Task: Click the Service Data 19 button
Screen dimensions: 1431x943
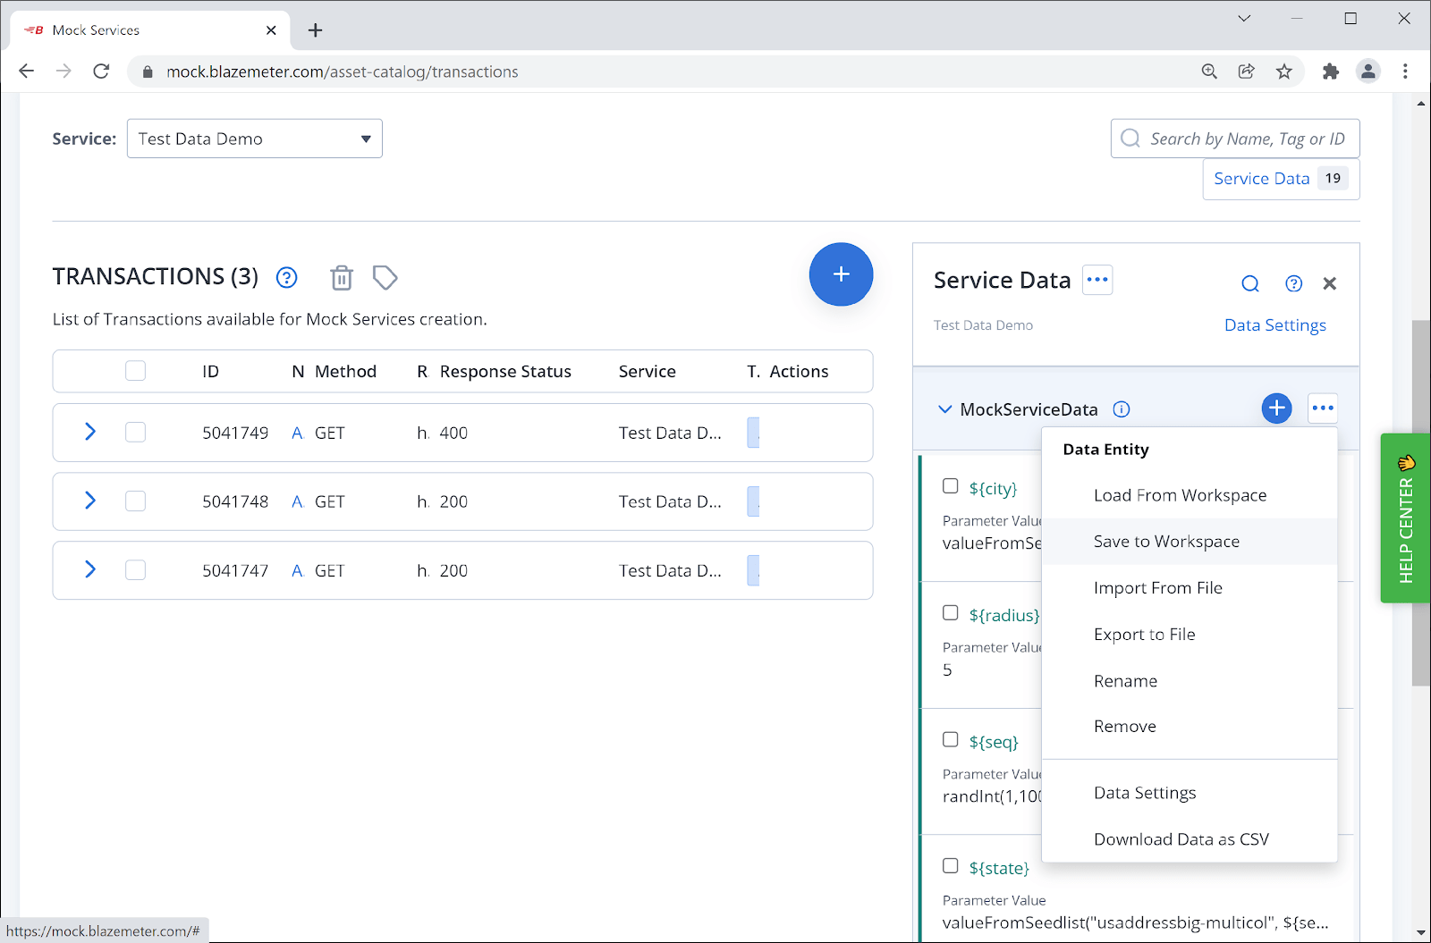Action: pyautogui.click(x=1280, y=179)
